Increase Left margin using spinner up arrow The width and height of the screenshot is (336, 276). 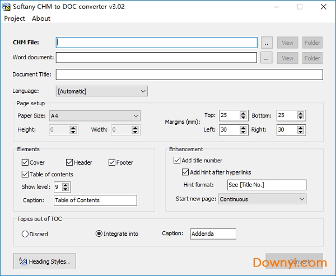coord(243,127)
